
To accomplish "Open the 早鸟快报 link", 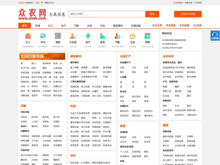I will [170, 25].
